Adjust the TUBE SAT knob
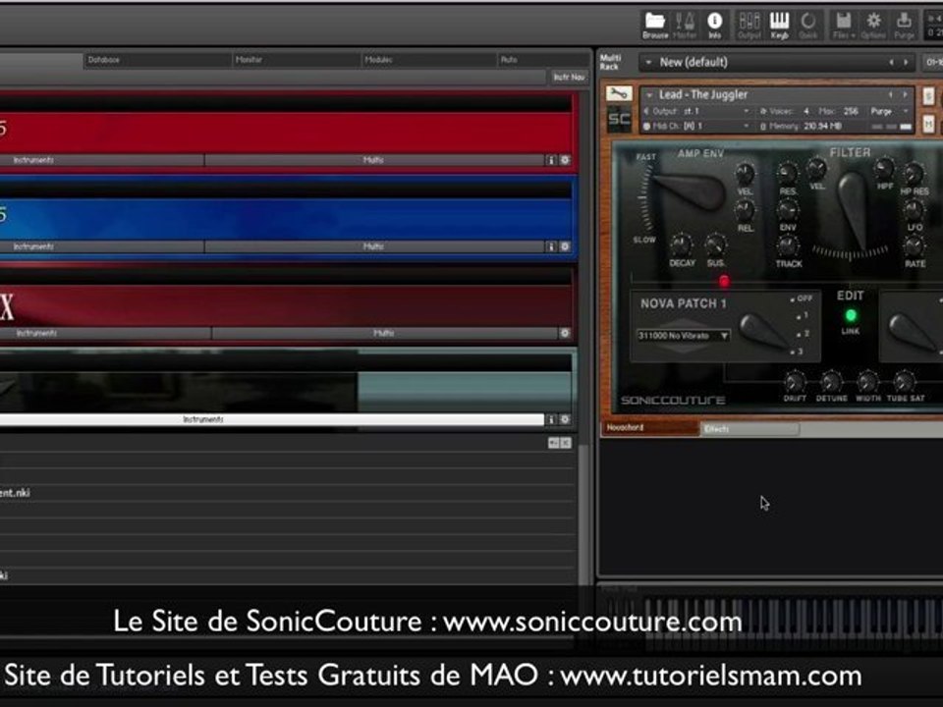The height and width of the screenshot is (707, 943). pos(904,382)
